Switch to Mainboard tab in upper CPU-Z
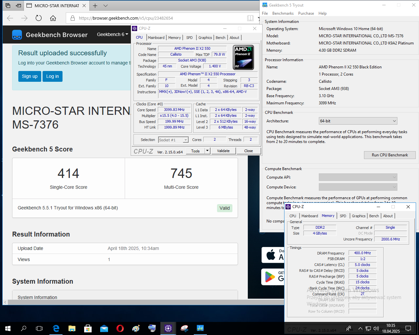419x335 pixels. point(156,38)
